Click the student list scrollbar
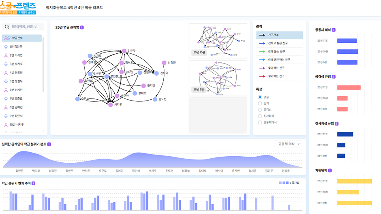This screenshot has width=381, height=214. click(x=43, y=65)
